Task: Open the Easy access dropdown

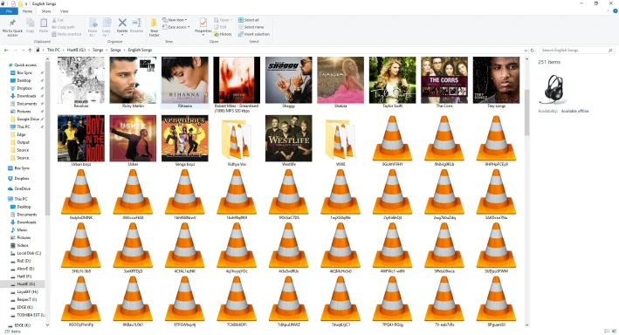Action: click(176, 27)
